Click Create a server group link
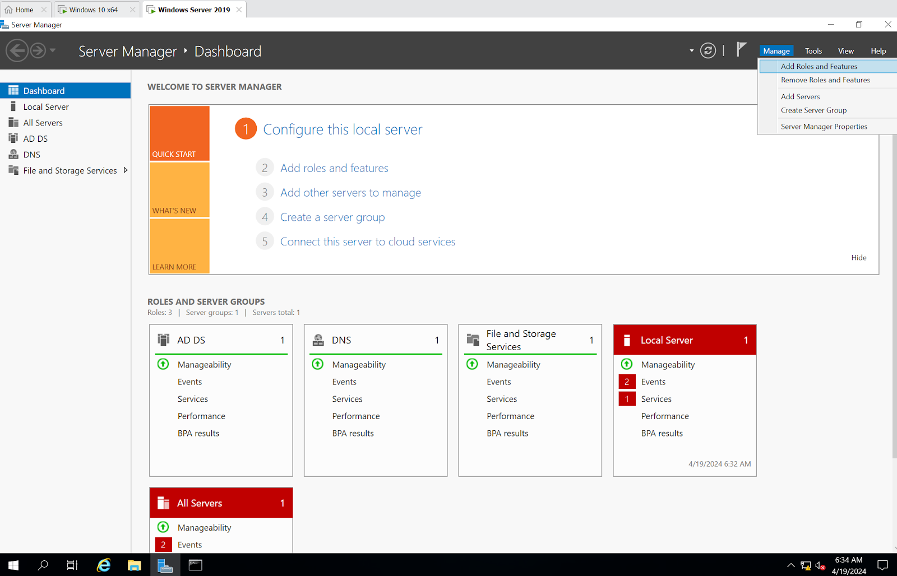The height and width of the screenshot is (576, 897). (332, 217)
